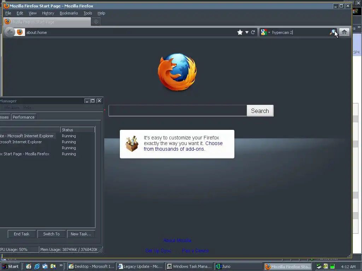
Task: Click the Firefox back arrow button
Action: 10,32
